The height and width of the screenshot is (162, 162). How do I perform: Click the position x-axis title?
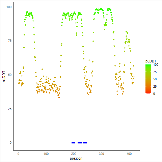pos(76,158)
